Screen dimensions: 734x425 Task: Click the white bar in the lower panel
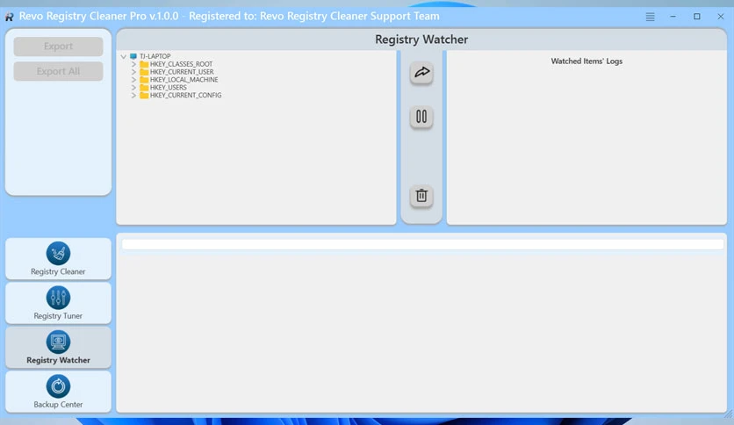422,244
